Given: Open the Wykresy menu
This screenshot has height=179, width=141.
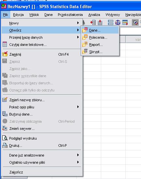Looking at the screenshot, I should coord(113,15).
